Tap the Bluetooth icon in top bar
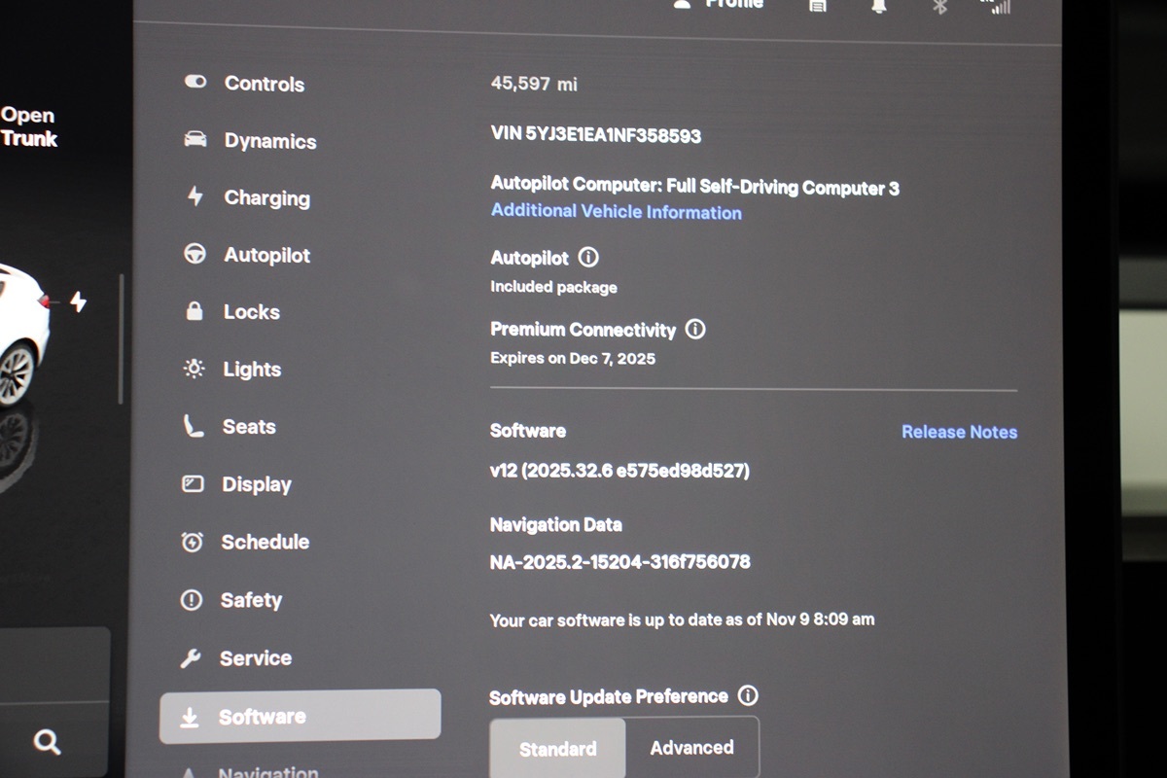 point(939,6)
